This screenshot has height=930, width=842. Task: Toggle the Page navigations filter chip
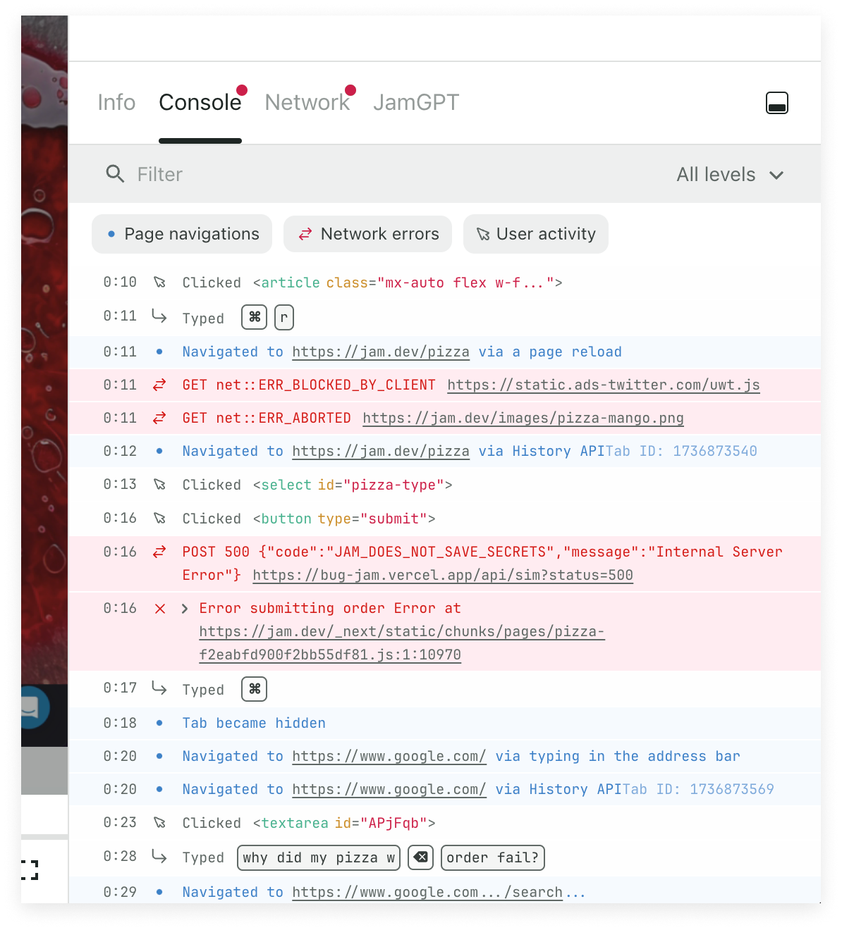point(182,234)
